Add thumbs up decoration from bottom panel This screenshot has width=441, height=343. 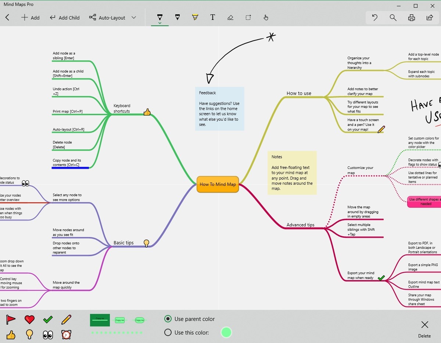[x=11, y=335]
